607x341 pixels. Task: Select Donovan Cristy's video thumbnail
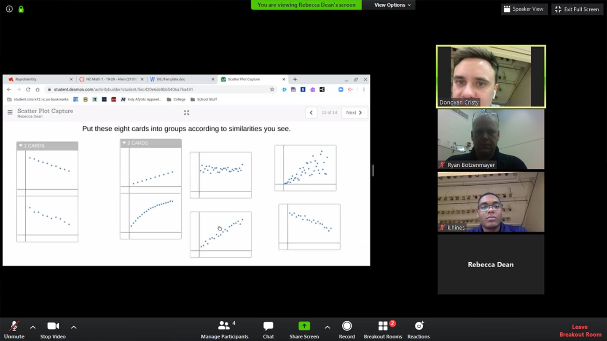click(491, 77)
